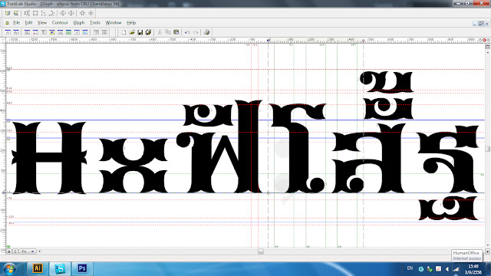The image size is (491, 276).
Task: Open the Edit menu
Action: [x=28, y=22]
